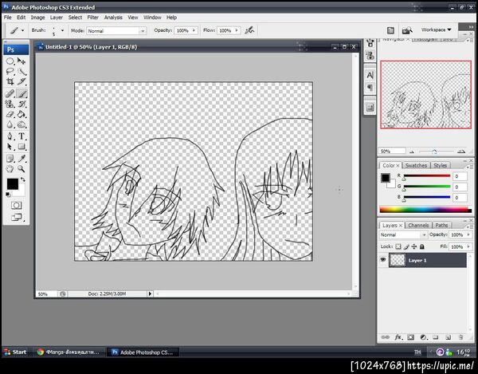478x374 pixels.
Task: Select the Clone Stamp tool
Action: pos(10,104)
